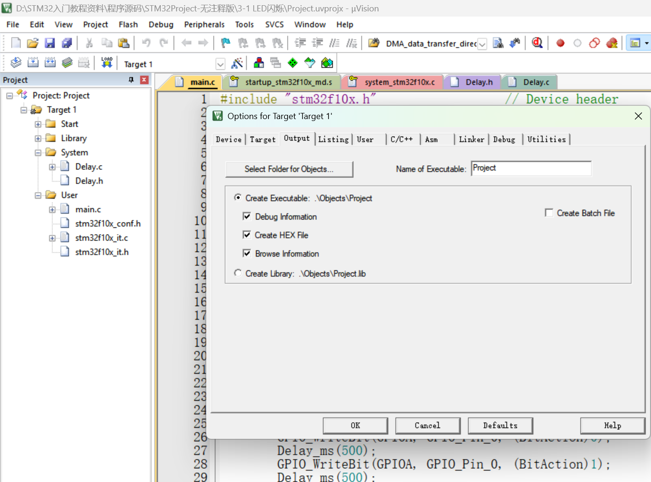Viewport: 651px width, 482px height.
Task: Click the Undo arrow icon
Action: point(146,43)
